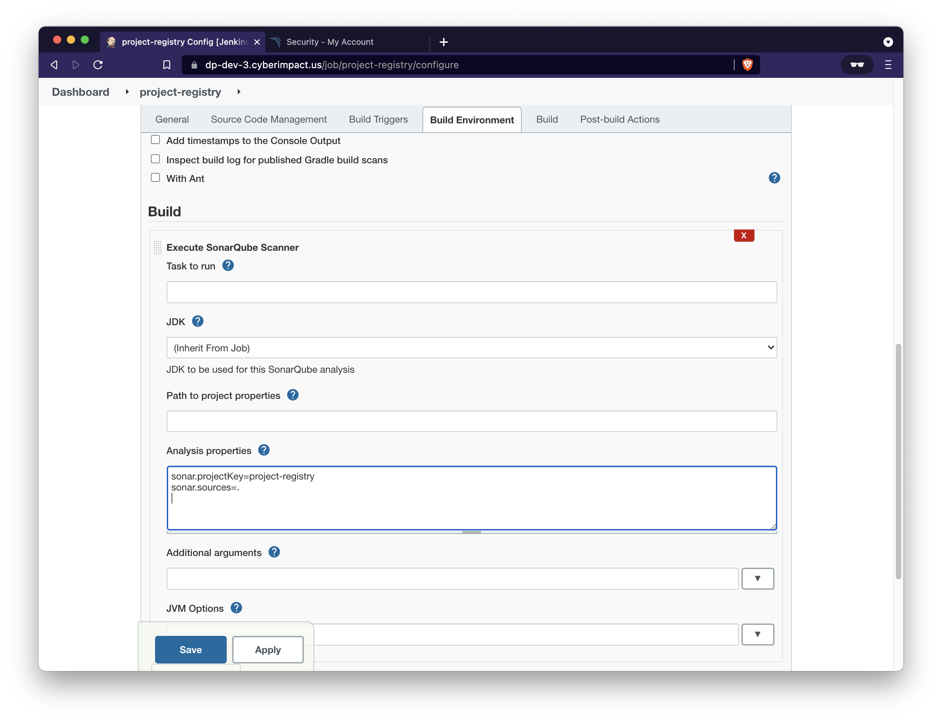
Task: Click the Analysis properties resize handle bar
Action: [x=471, y=532]
